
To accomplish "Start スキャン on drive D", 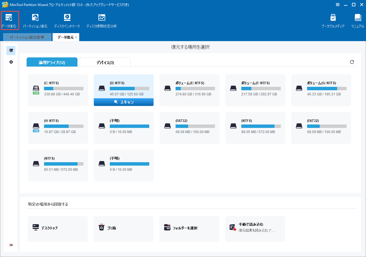I will (124, 102).
